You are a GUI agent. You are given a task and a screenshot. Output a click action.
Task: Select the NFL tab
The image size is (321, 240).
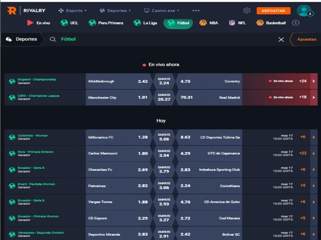click(237, 23)
